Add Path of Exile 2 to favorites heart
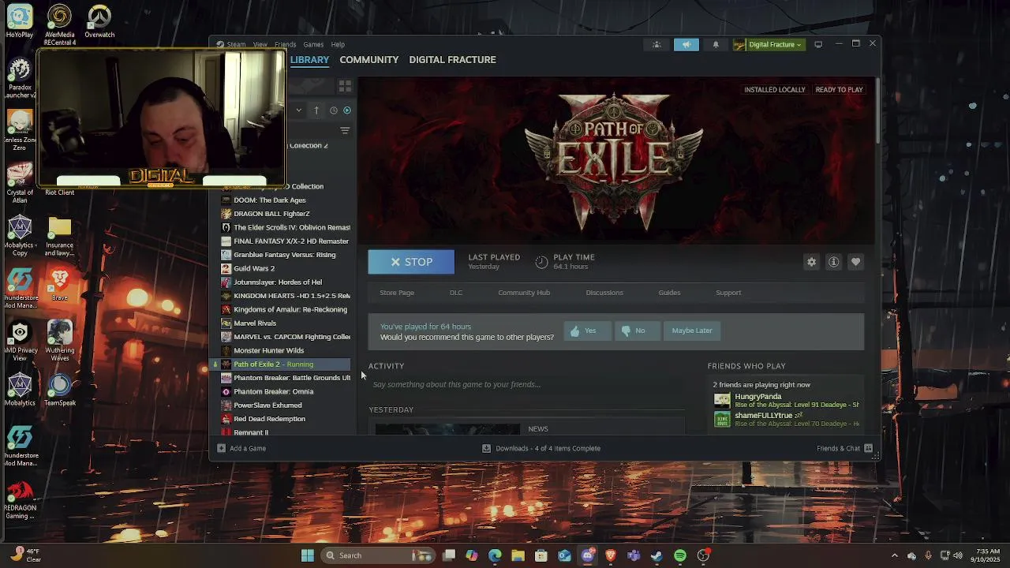 pyautogui.click(x=855, y=262)
